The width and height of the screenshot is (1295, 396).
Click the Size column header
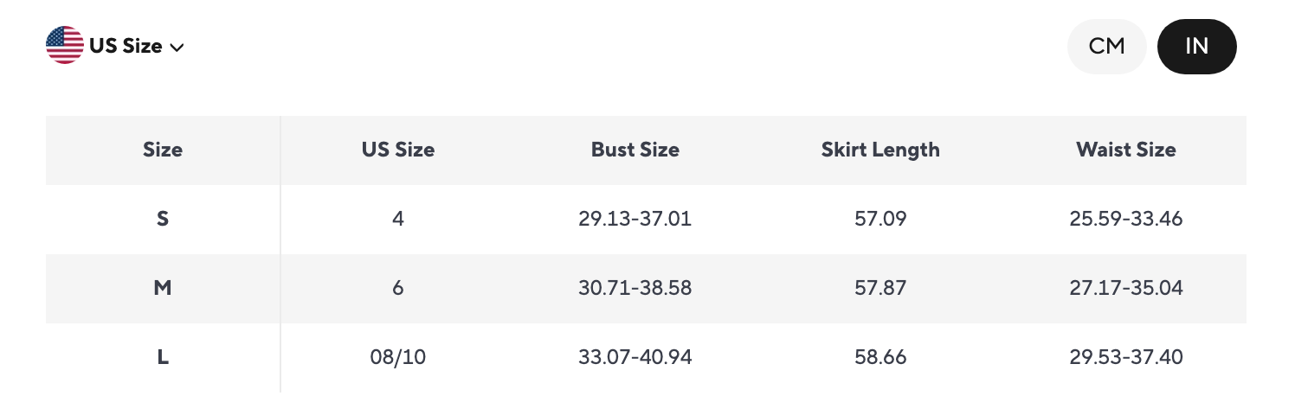[x=163, y=150]
